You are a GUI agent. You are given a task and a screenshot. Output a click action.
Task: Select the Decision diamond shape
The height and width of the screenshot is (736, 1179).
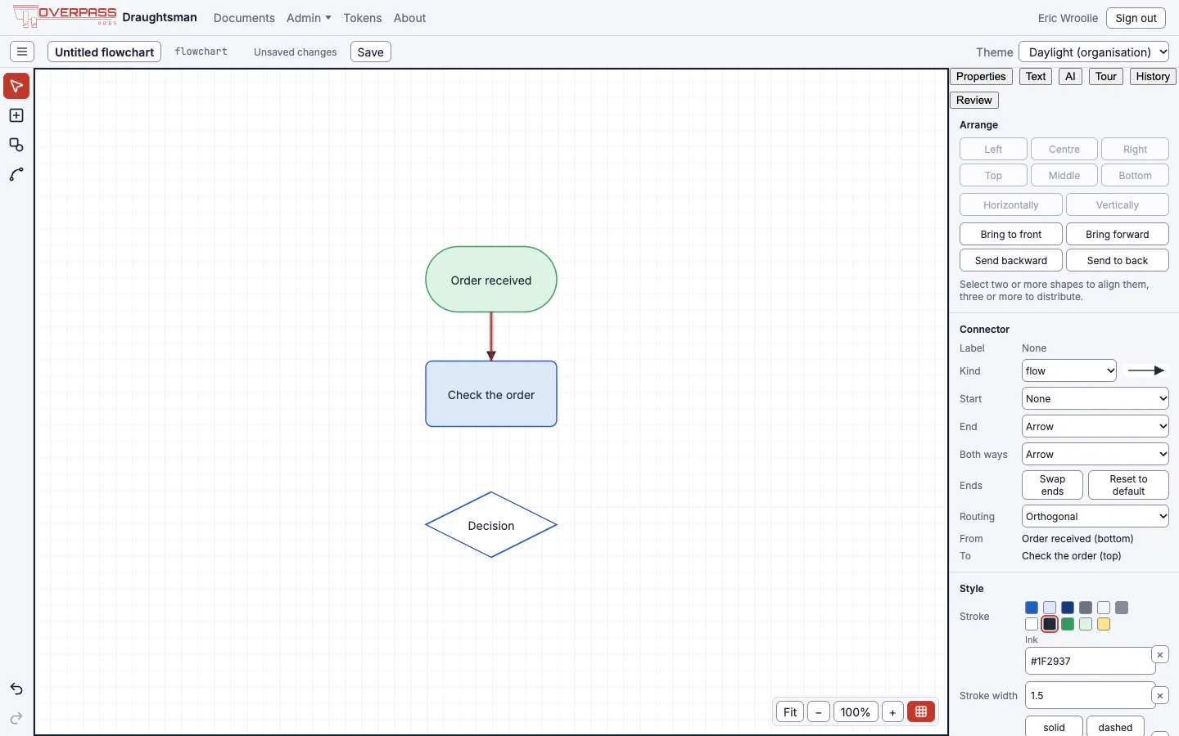click(491, 525)
